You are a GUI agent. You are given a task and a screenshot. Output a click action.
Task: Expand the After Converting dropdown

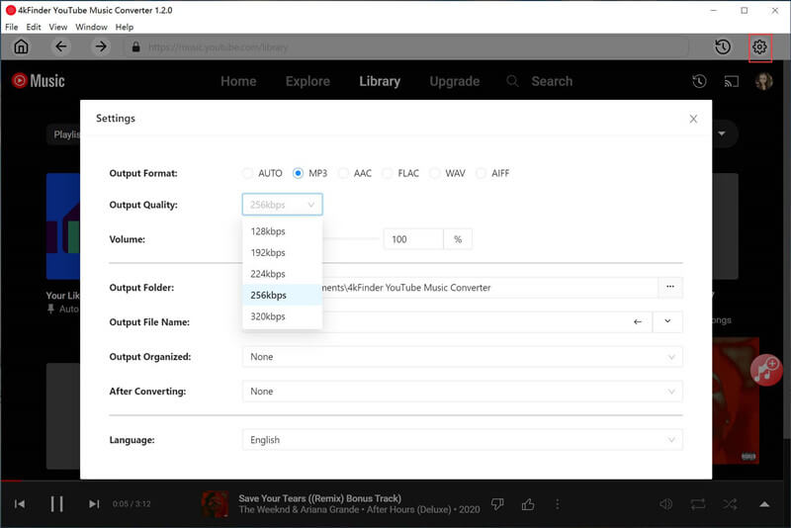coord(462,392)
